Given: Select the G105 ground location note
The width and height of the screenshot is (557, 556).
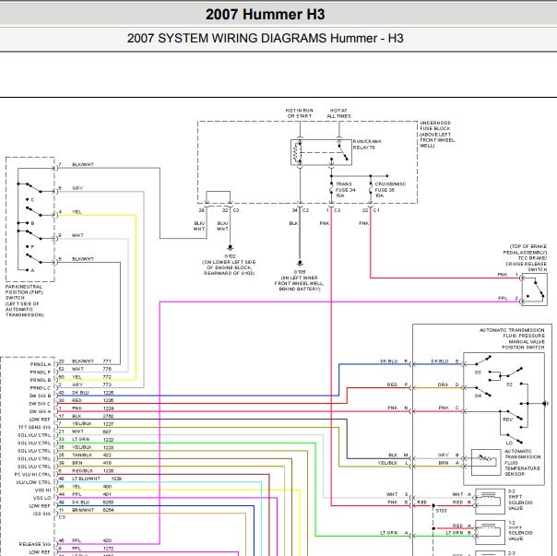Looking at the screenshot, I should [299, 280].
